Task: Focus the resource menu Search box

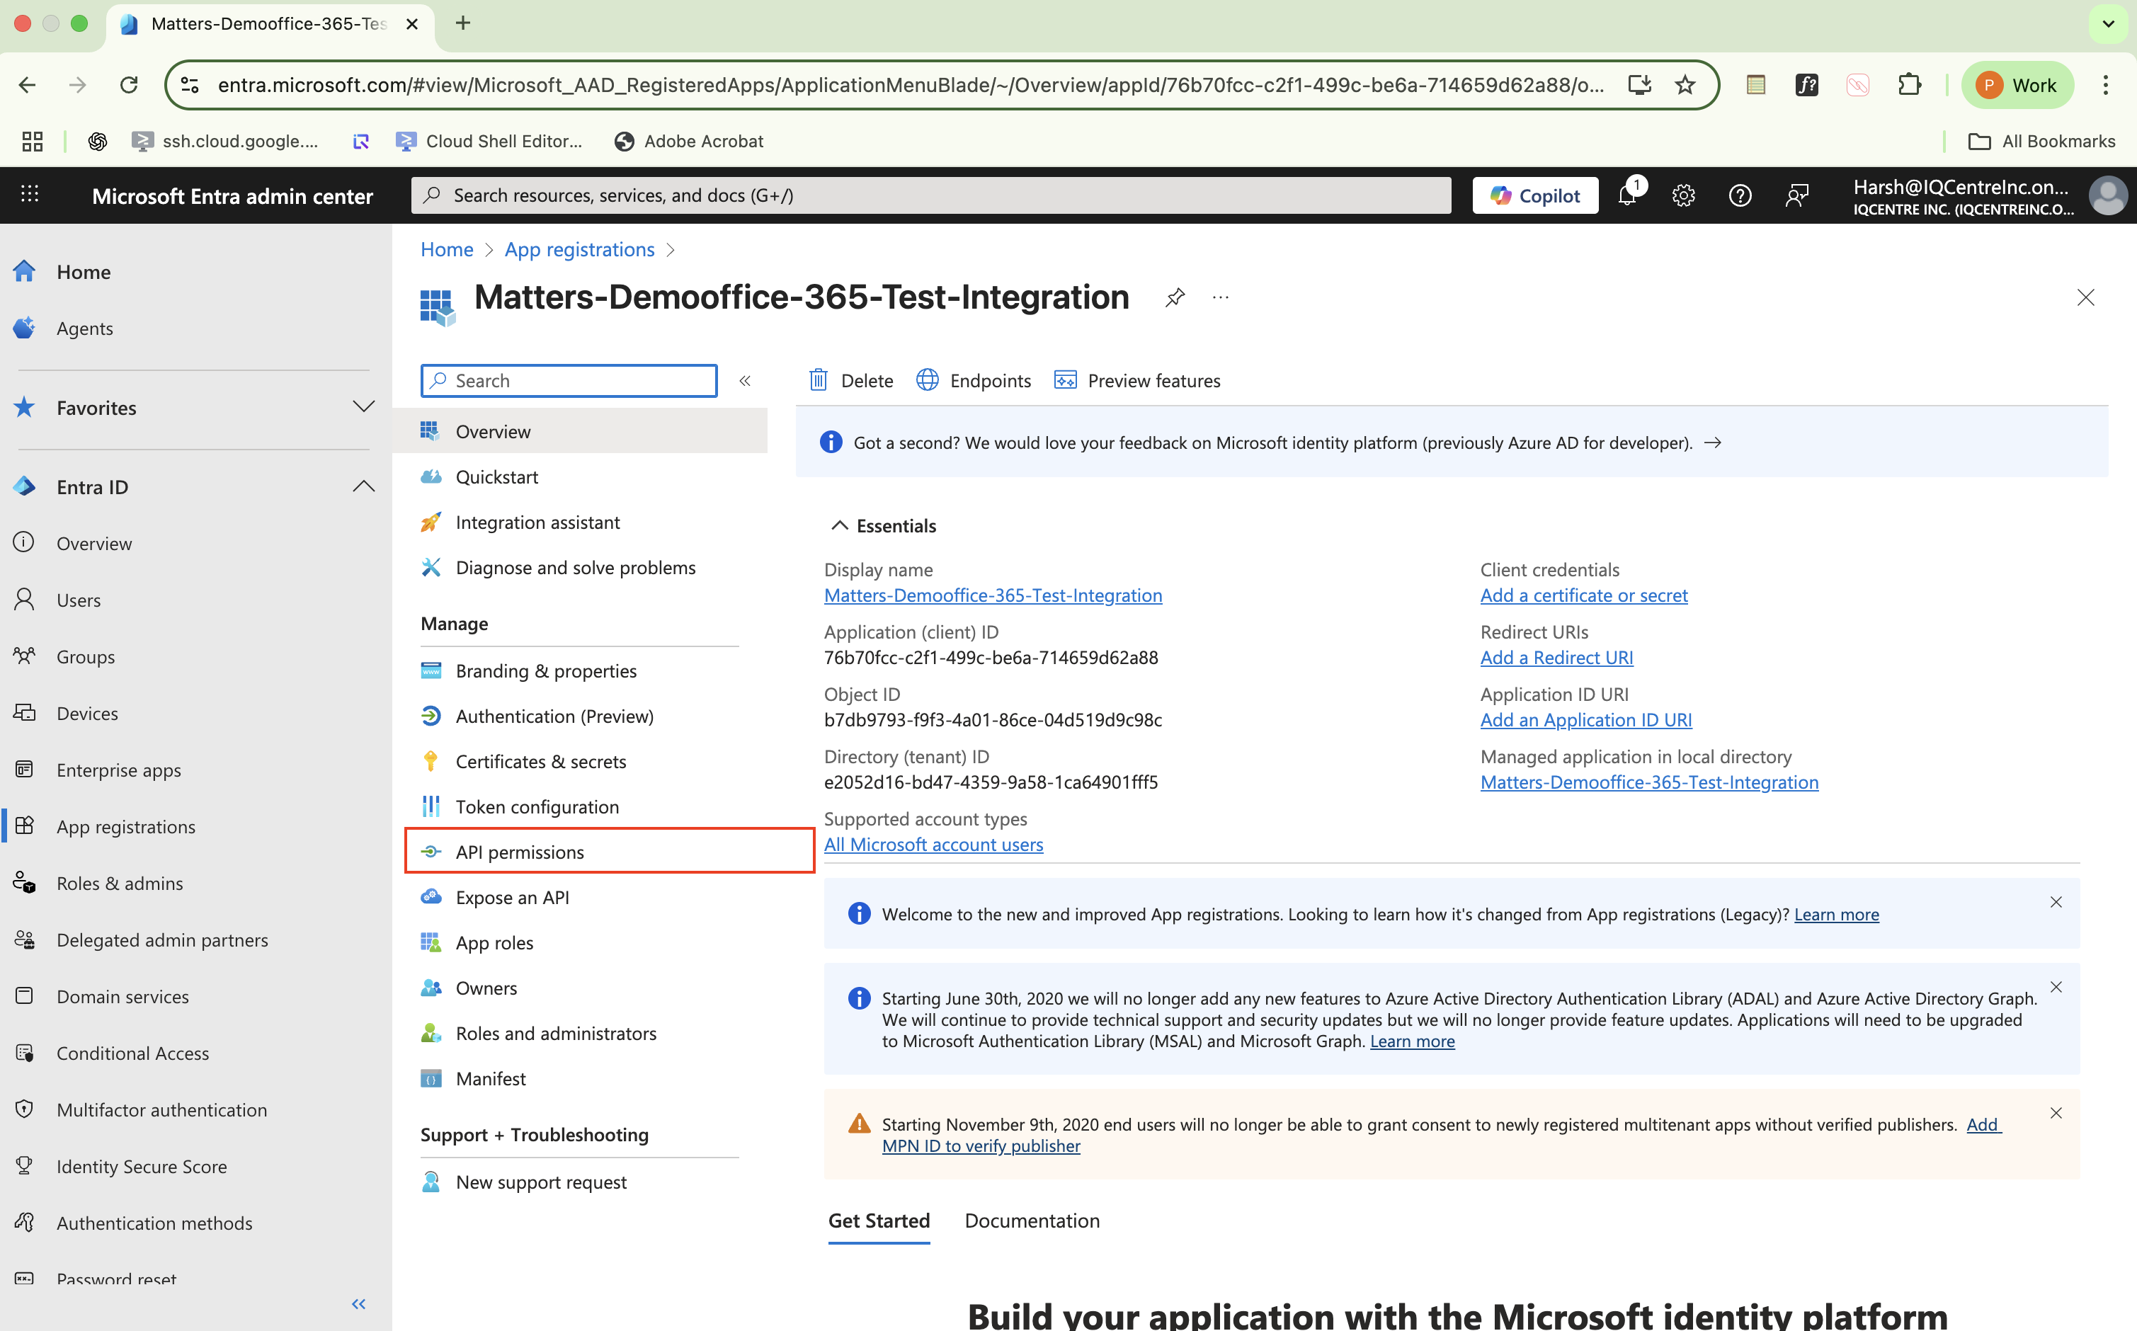Action: [569, 380]
